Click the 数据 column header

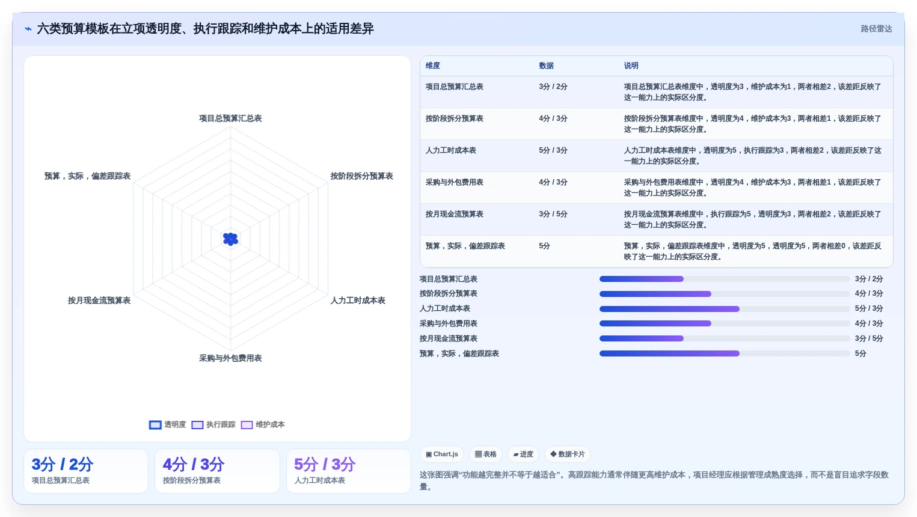546,66
